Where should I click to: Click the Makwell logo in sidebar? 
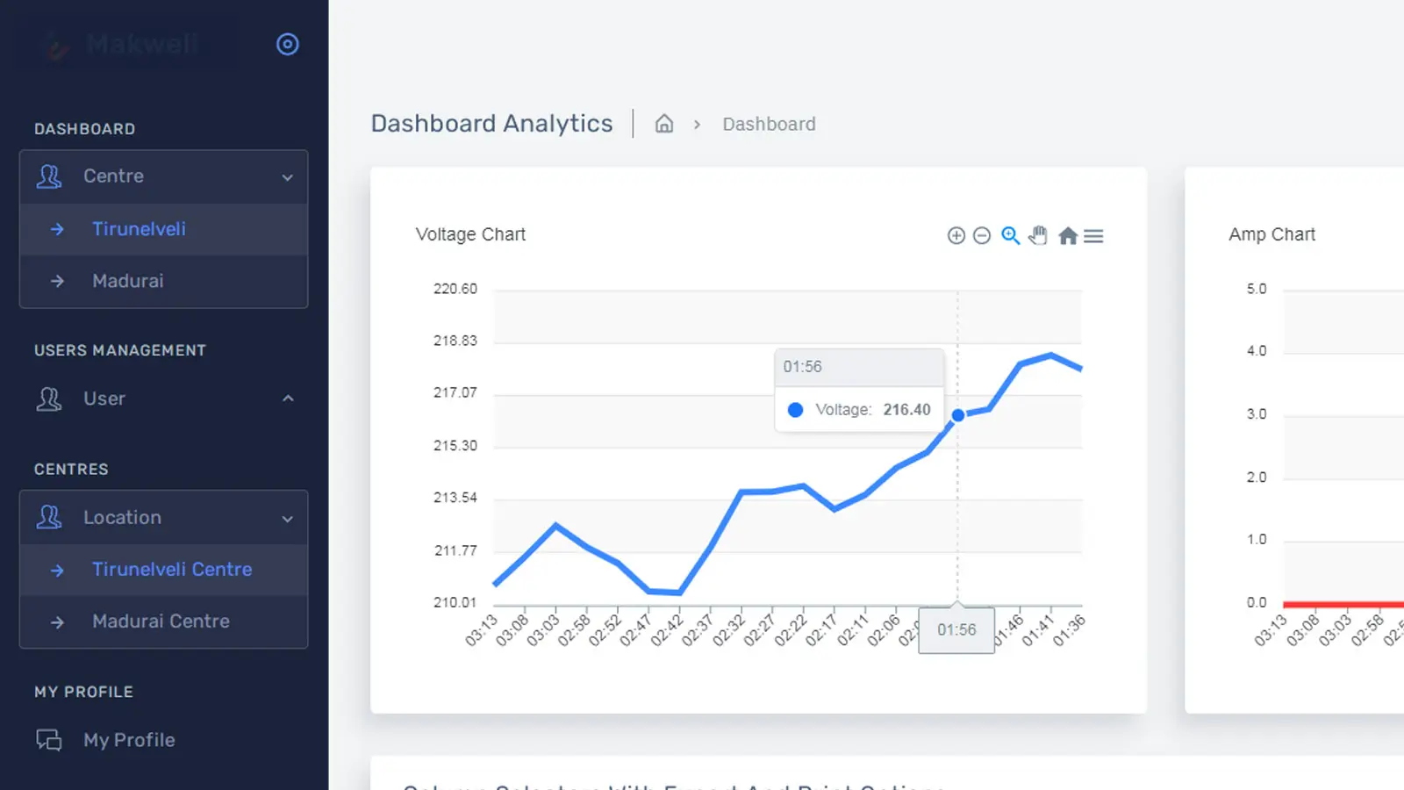(123, 44)
